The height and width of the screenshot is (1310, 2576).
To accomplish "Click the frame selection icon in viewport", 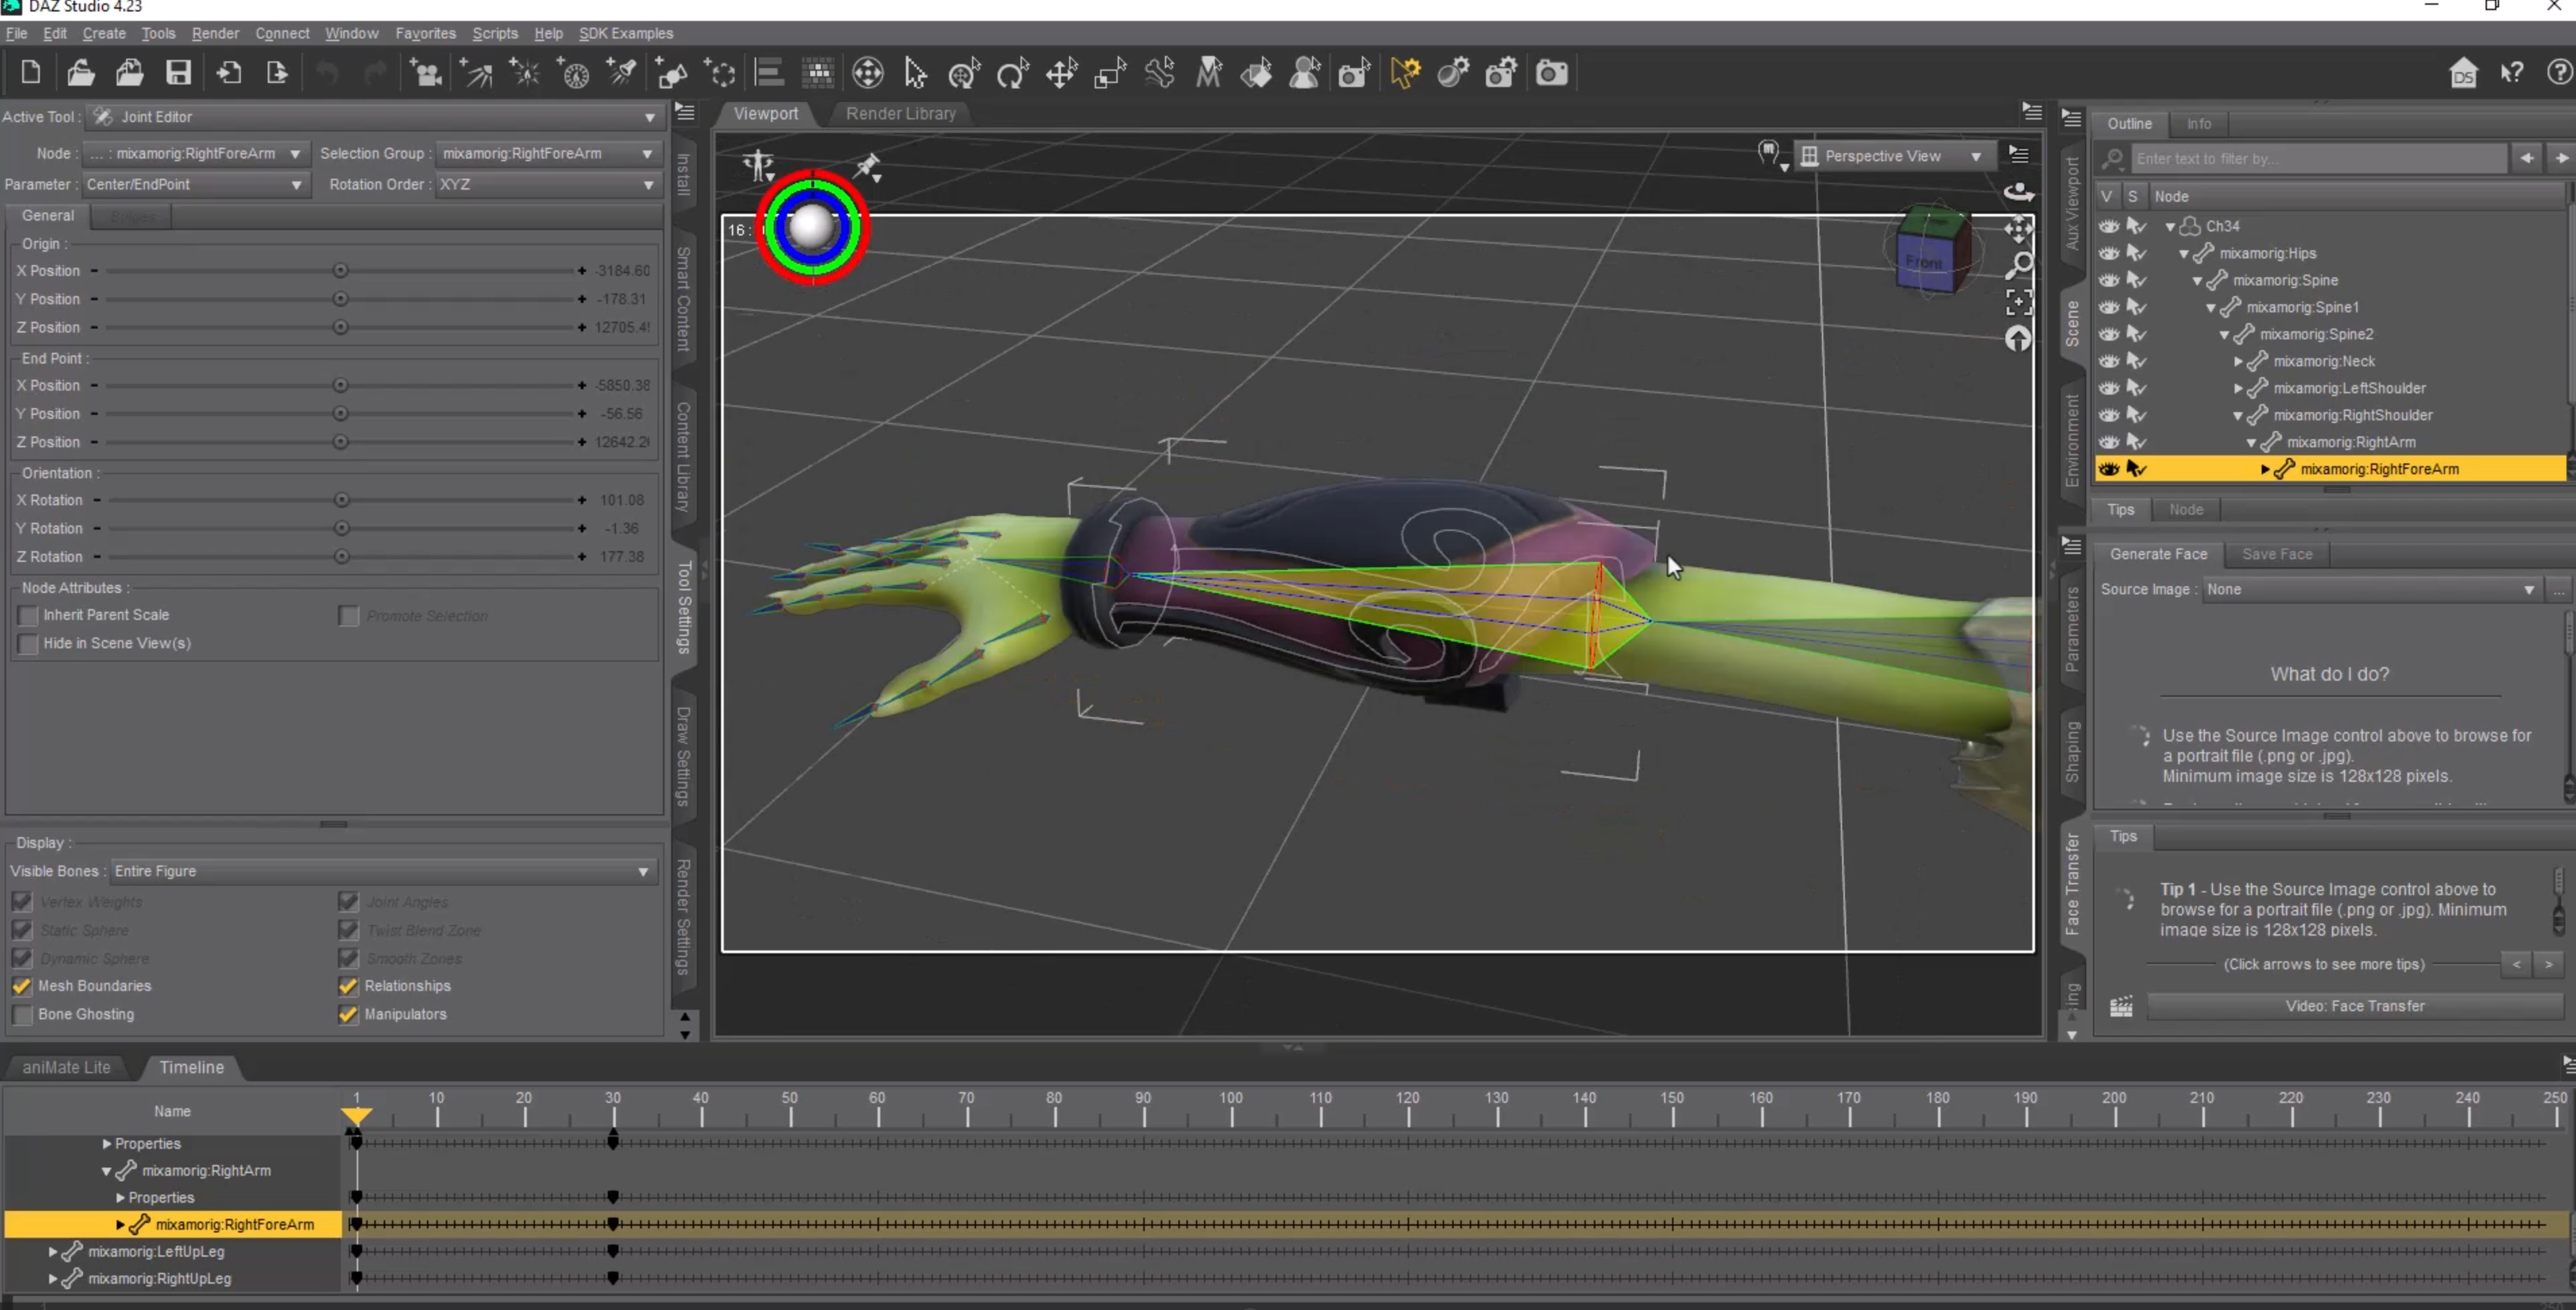I will (x=2019, y=302).
